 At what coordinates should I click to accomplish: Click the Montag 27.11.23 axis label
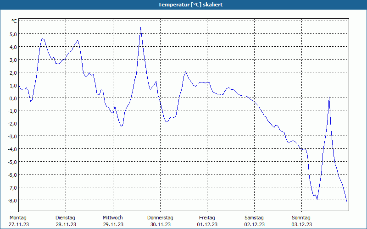tap(18, 221)
